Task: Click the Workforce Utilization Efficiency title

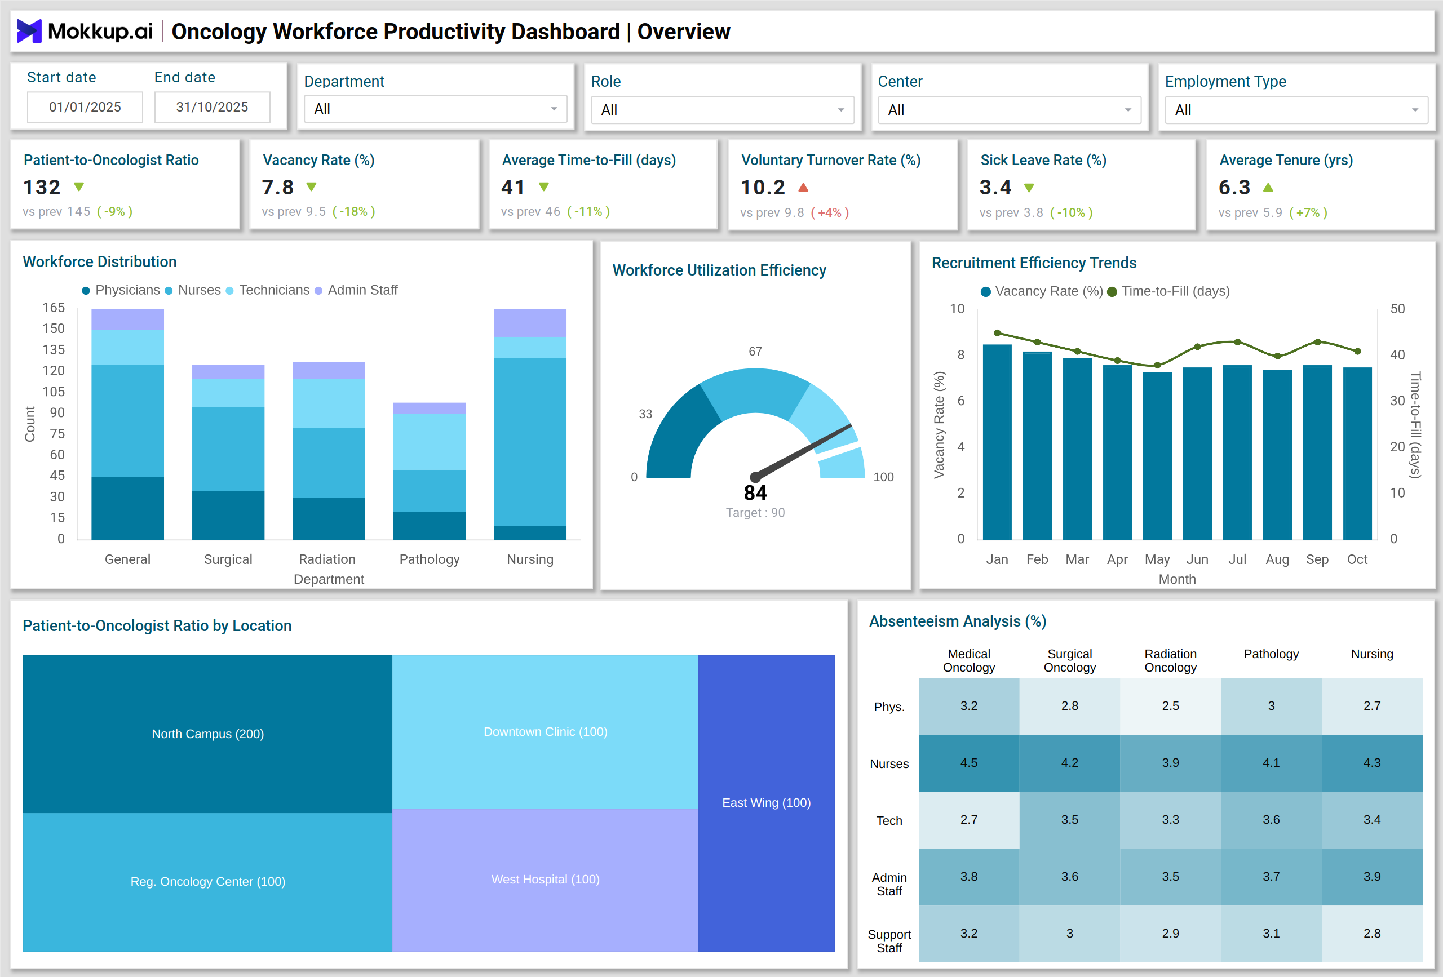Action: pyautogui.click(x=719, y=270)
